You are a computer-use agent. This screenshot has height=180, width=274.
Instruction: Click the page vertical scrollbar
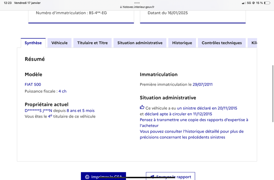click(273, 94)
